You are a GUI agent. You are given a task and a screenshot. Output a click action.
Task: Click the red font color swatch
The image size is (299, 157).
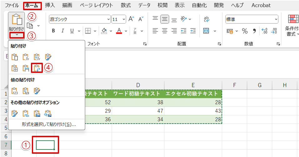pyautogui.click(x=119, y=31)
